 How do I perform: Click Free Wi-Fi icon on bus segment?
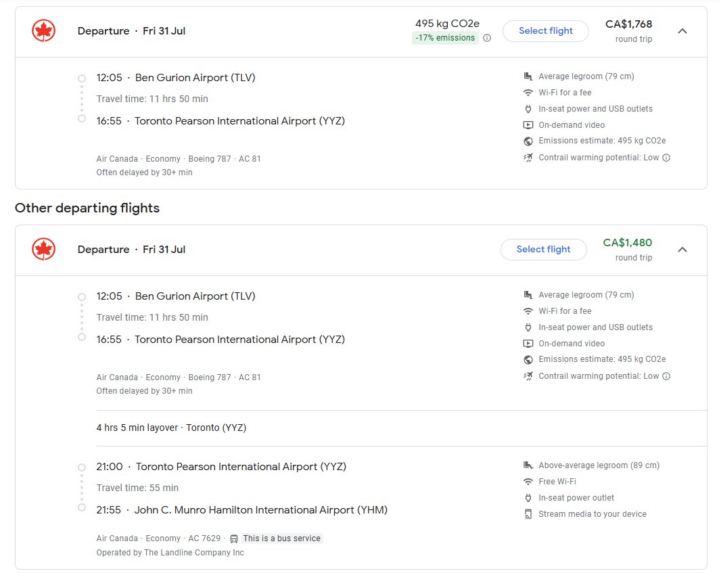(528, 482)
